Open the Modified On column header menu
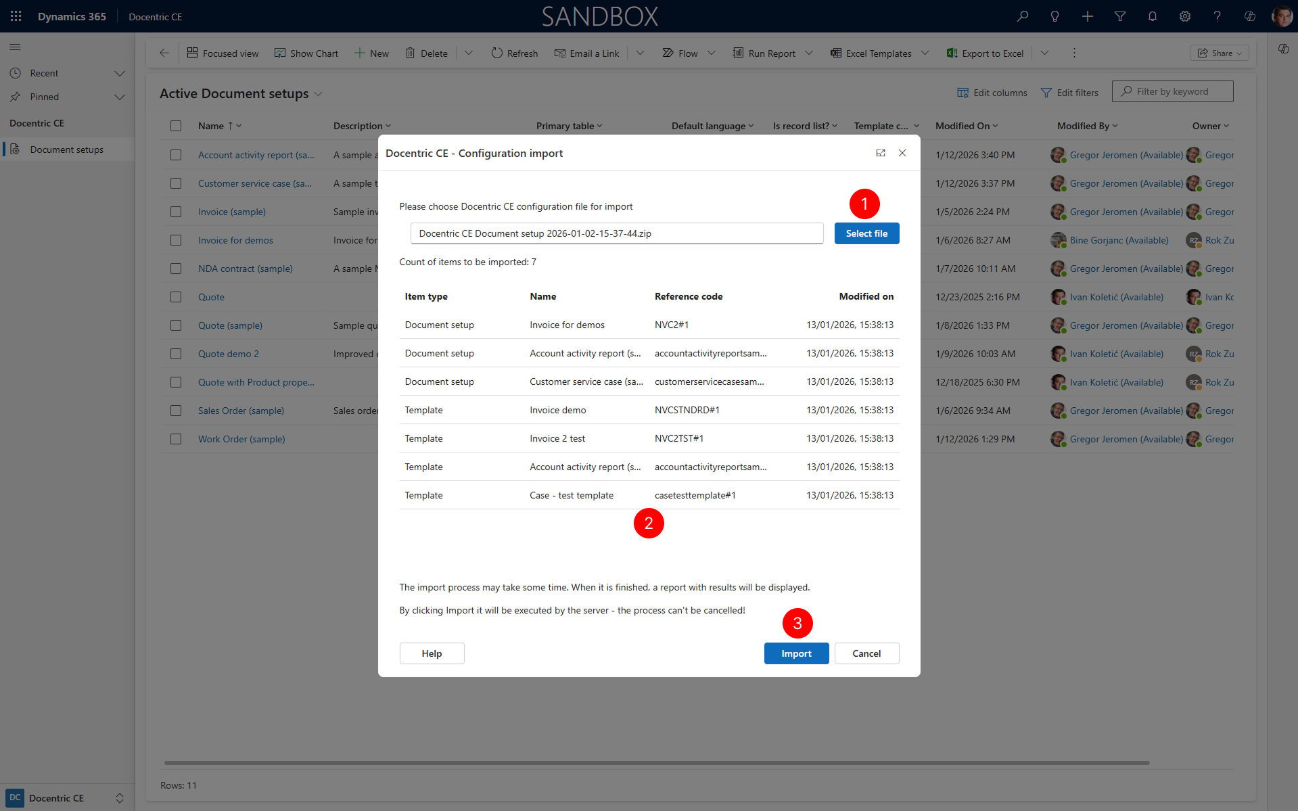 coord(967,126)
